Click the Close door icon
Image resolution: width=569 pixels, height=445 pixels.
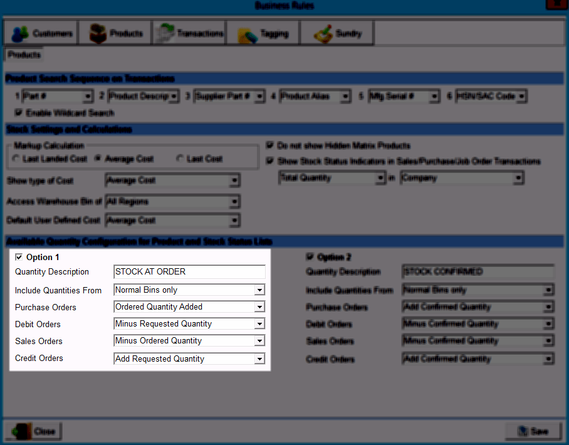point(21,431)
